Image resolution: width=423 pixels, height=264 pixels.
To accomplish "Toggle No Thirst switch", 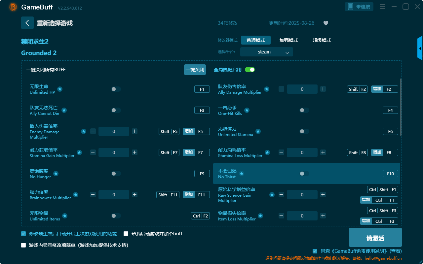I will 304,174.
